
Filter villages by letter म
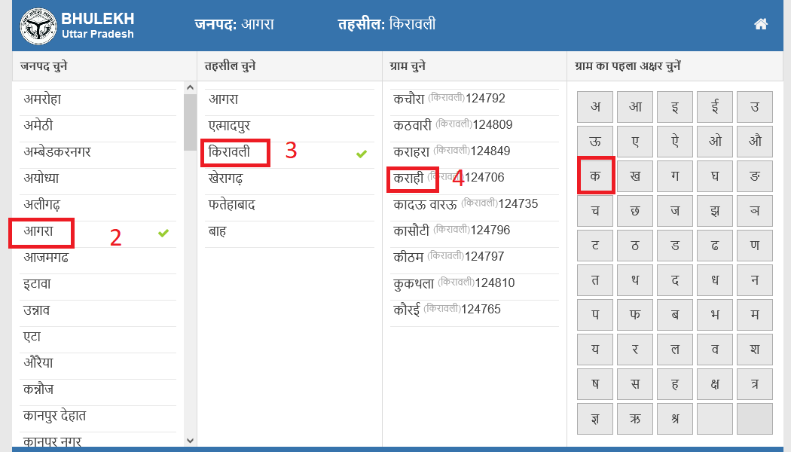click(755, 315)
